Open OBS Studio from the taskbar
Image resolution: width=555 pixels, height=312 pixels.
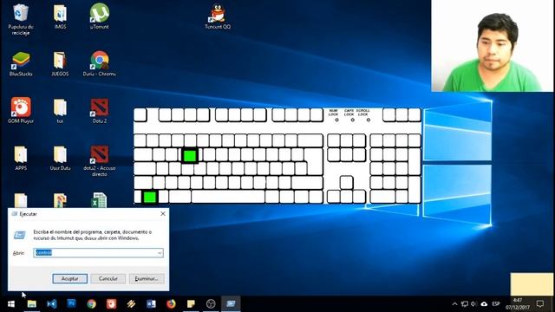click(x=211, y=304)
